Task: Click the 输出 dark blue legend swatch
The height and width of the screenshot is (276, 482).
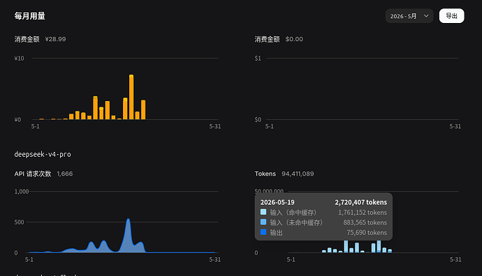Action: point(263,232)
